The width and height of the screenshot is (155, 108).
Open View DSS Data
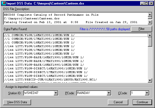click(x=17, y=102)
